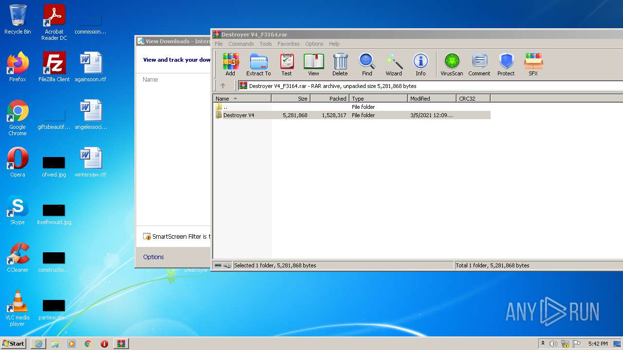Click the Protect shield icon
This screenshot has height=350, width=623.
(506, 65)
